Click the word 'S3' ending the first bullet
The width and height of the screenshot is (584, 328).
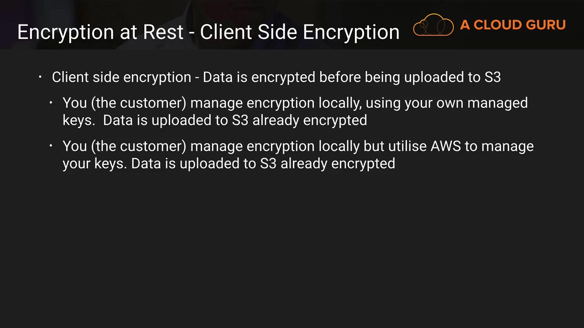coord(492,77)
